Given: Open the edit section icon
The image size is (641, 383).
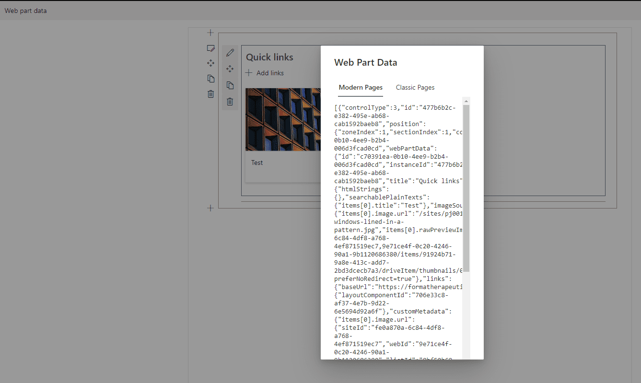Looking at the screenshot, I should click(x=210, y=48).
